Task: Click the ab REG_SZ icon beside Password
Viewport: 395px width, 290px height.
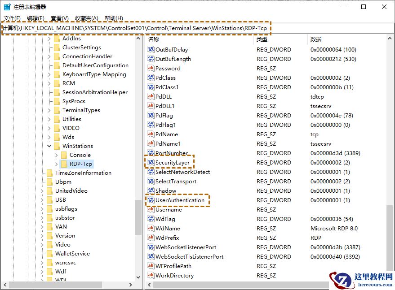Action: pyautogui.click(x=152, y=68)
